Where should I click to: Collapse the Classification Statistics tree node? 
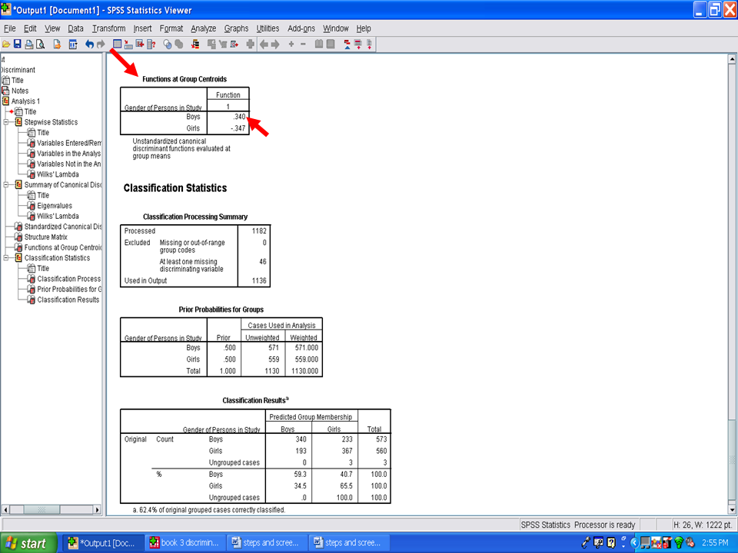[x=7, y=258]
